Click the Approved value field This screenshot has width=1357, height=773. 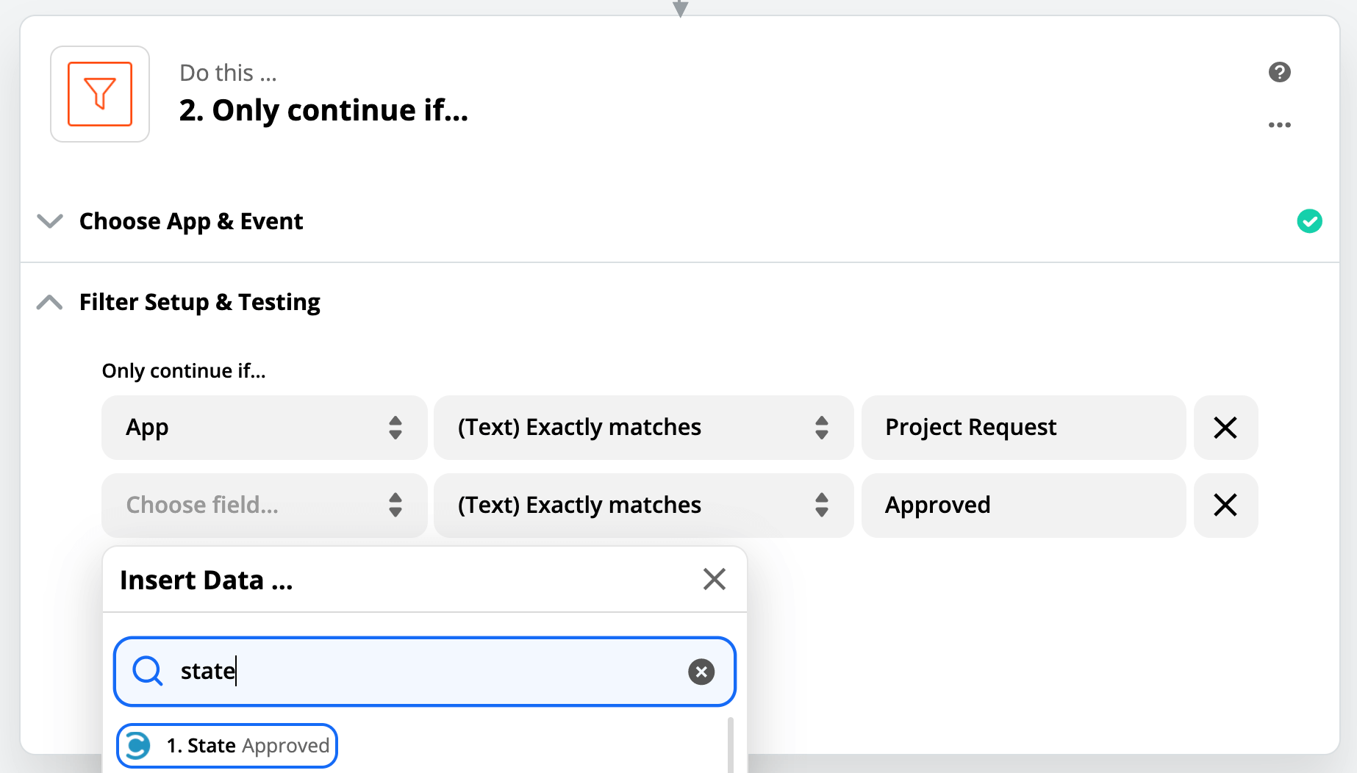click(1023, 506)
